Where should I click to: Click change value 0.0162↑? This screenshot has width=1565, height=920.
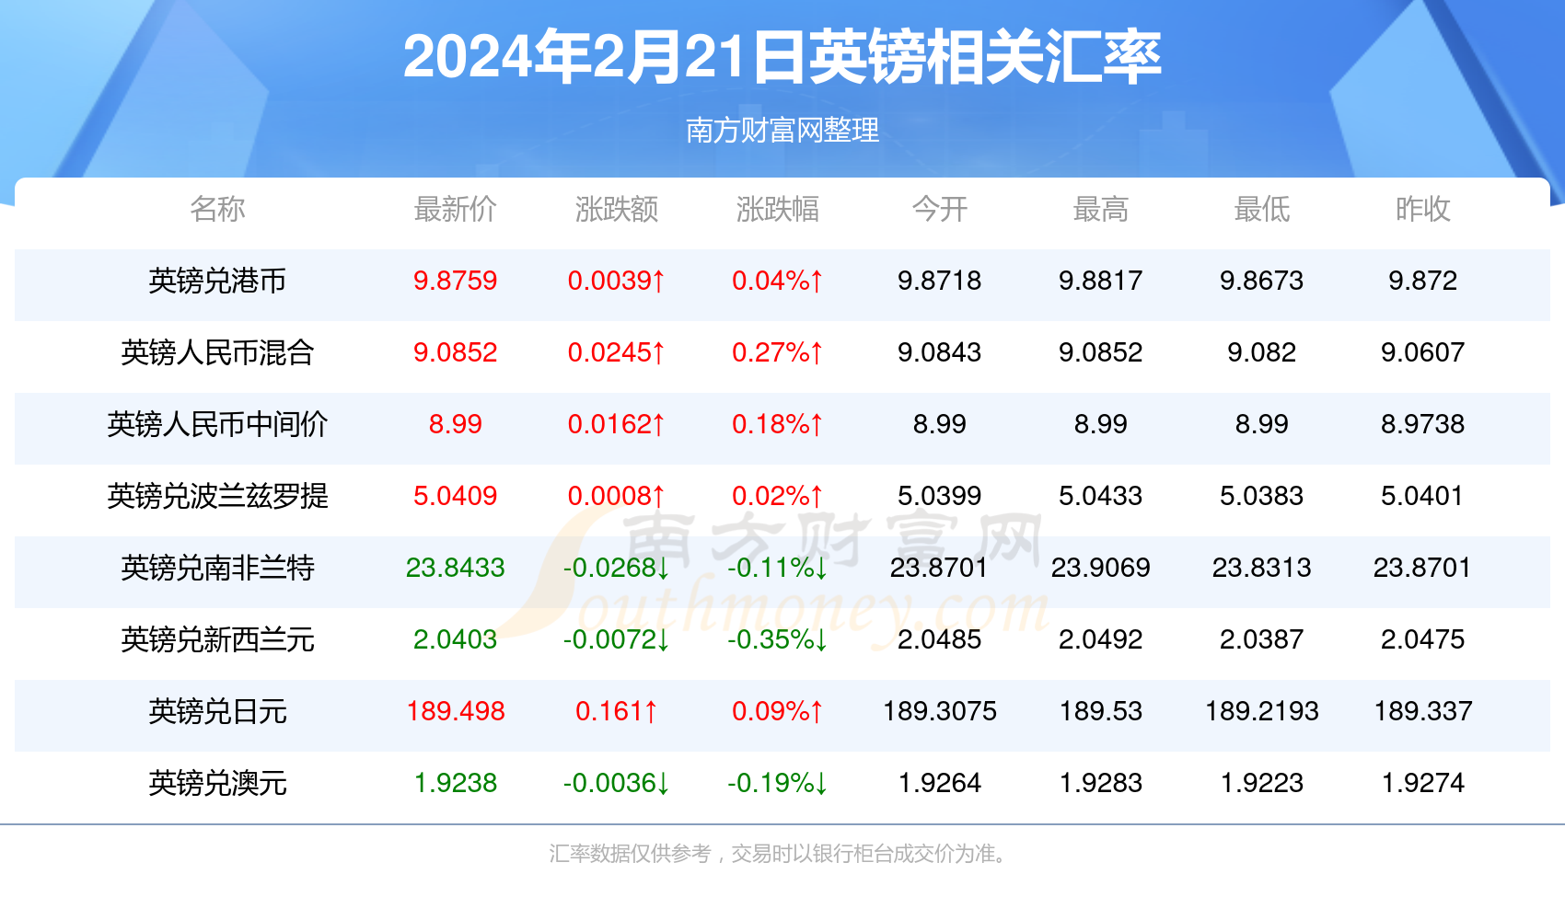click(x=617, y=424)
